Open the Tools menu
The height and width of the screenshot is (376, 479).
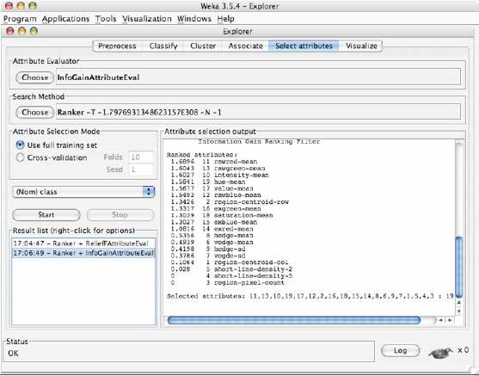tap(106, 19)
